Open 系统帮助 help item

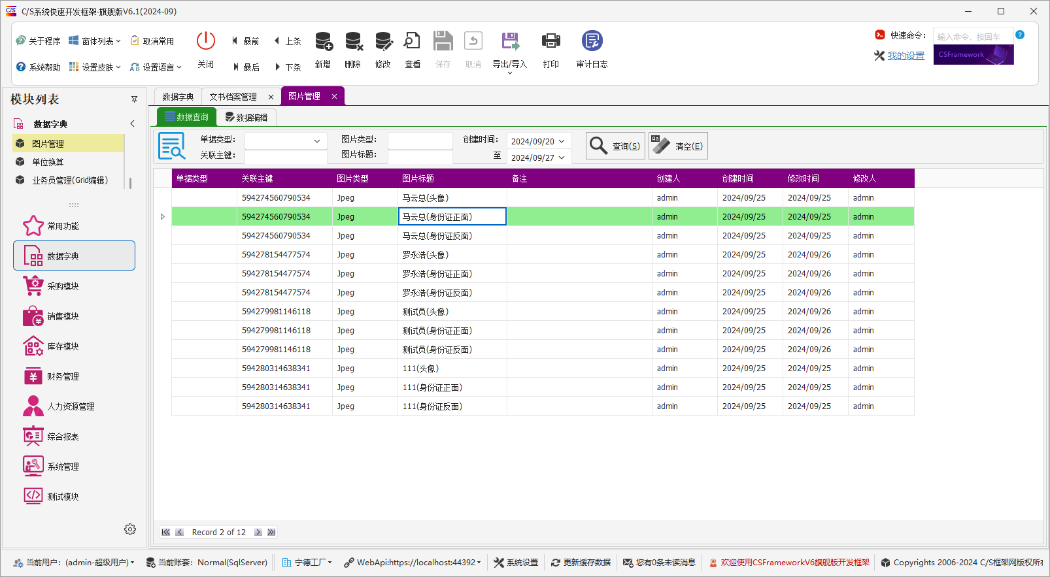tap(38, 67)
